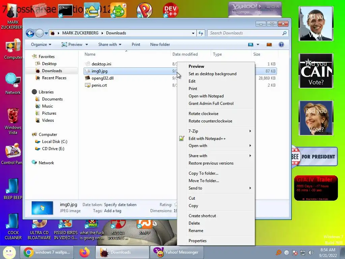Toggle the preview pane icon
The height and width of the screenshot is (259, 345).
point(269,45)
